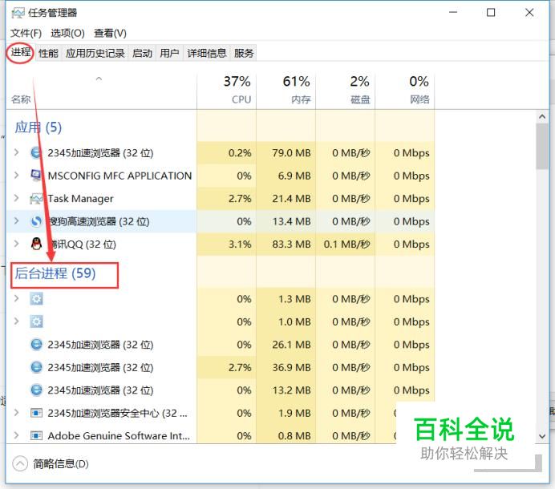The image size is (555, 489).
Task: Sort by the 名称 column header
Action: 101,91
